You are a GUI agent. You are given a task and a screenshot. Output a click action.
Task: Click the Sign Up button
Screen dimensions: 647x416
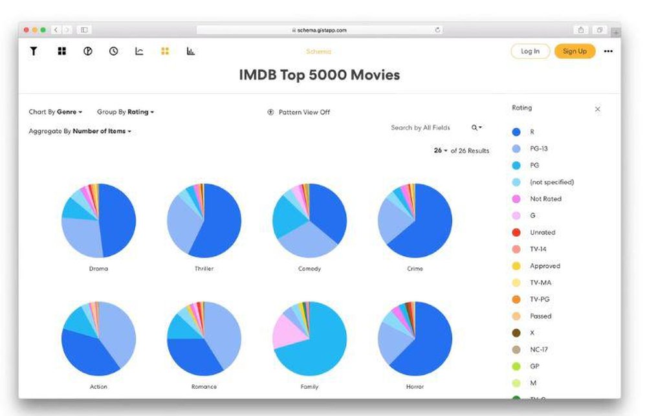pyautogui.click(x=575, y=51)
